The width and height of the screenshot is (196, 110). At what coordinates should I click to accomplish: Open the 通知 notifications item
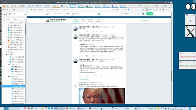(67, 14)
